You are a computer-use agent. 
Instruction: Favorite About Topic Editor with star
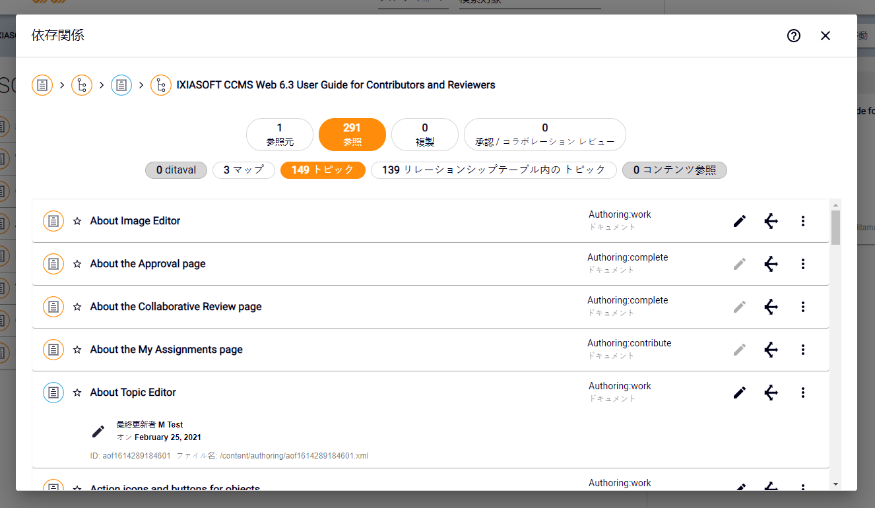coord(77,393)
